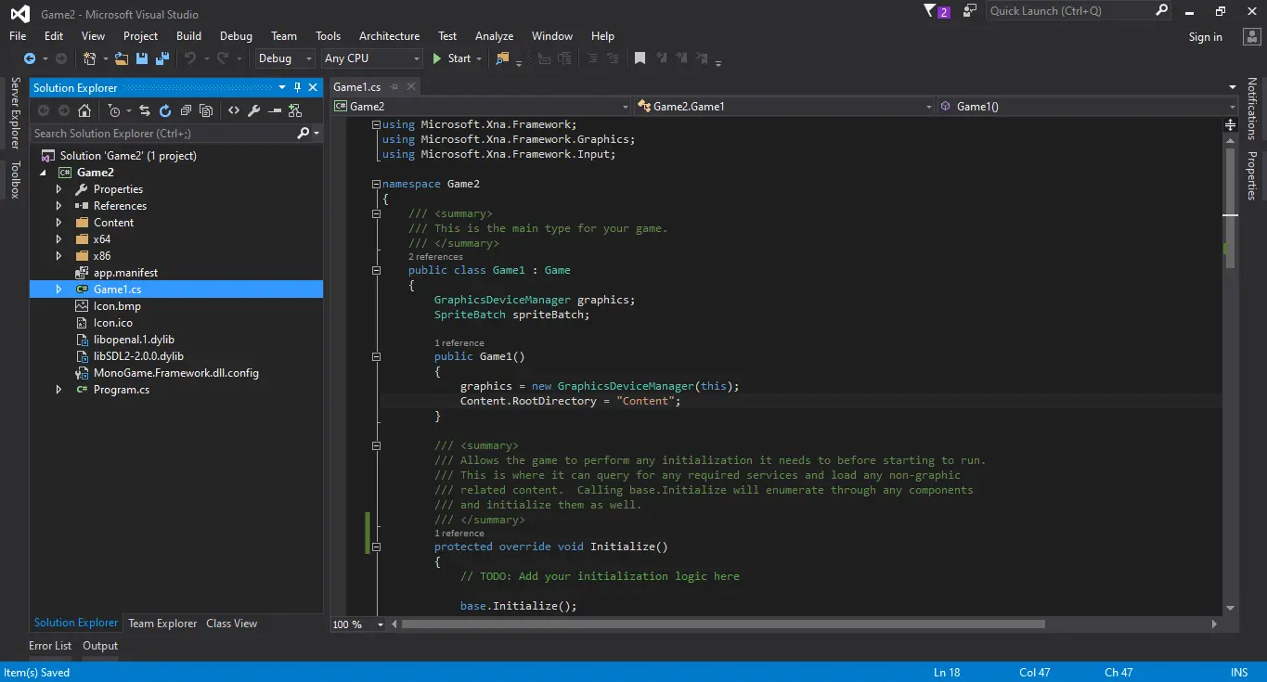Click the Solution Explorer search magnifier icon

304,134
